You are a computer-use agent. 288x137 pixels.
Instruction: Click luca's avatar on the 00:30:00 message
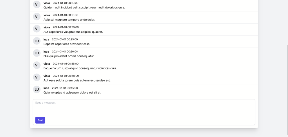[x=37, y=53]
